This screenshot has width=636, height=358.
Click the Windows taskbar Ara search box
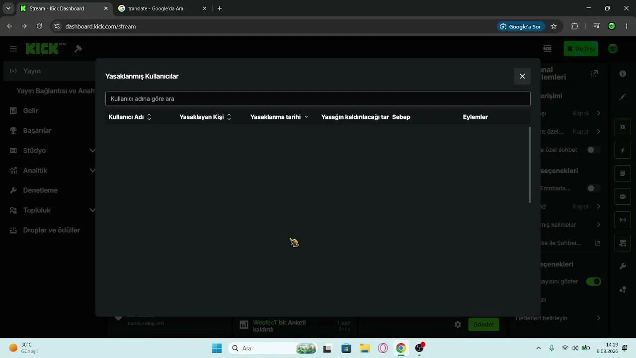click(273, 348)
